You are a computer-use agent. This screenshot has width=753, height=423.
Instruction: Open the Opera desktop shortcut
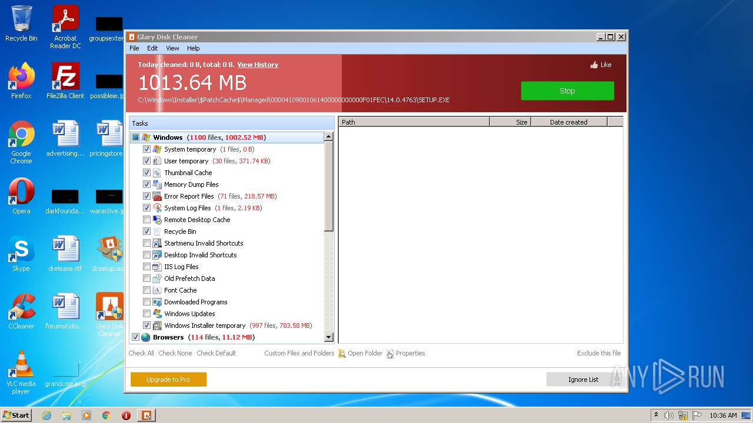click(21, 196)
